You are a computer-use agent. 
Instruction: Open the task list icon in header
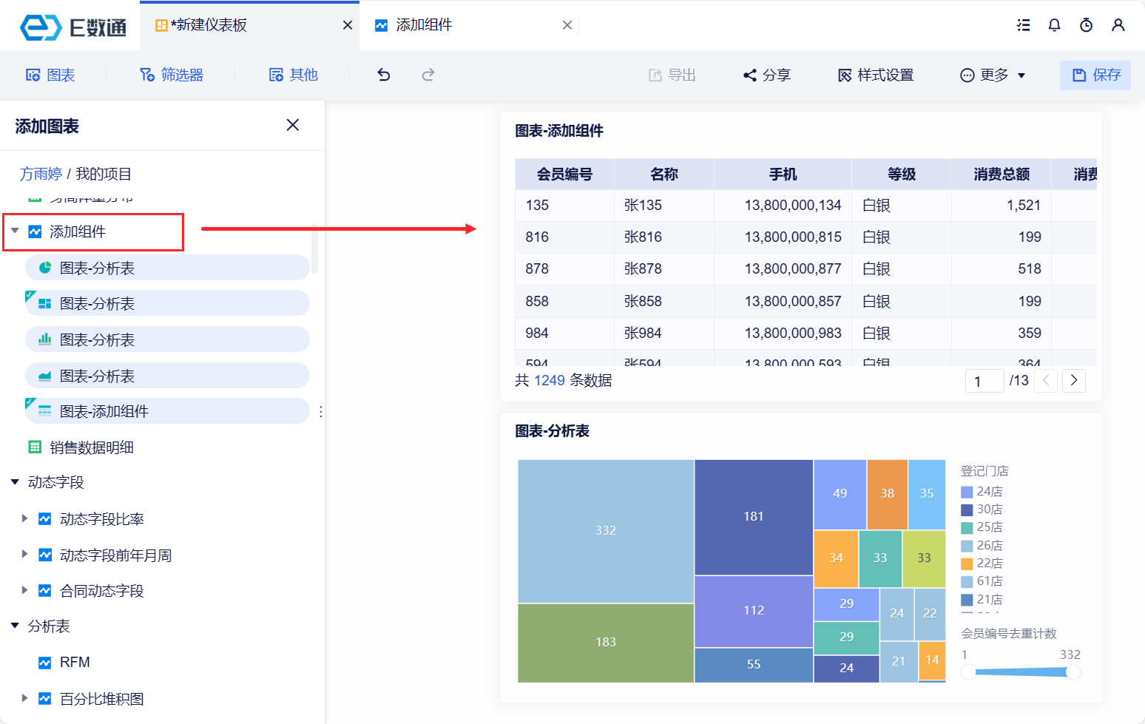(x=1024, y=25)
